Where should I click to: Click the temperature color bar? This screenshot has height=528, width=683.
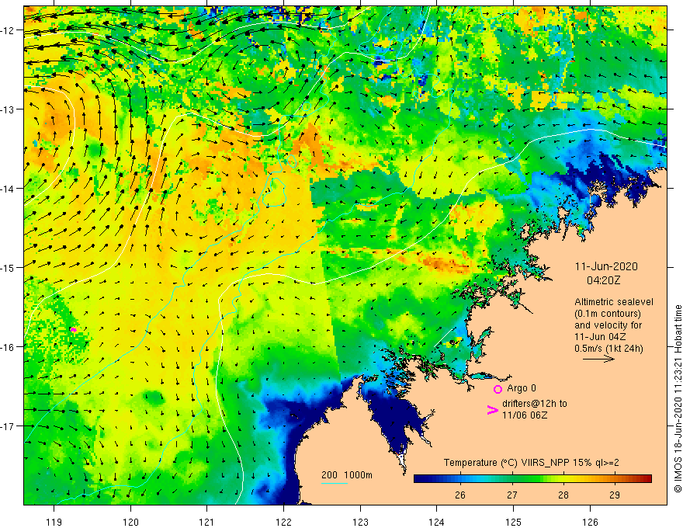pyautogui.click(x=532, y=478)
